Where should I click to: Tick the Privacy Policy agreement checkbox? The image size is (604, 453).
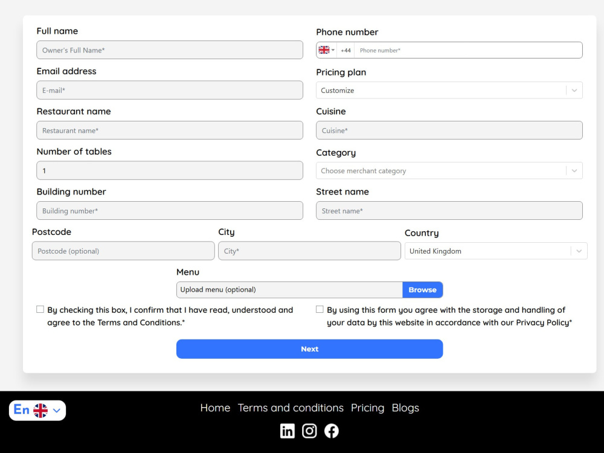(x=320, y=309)
